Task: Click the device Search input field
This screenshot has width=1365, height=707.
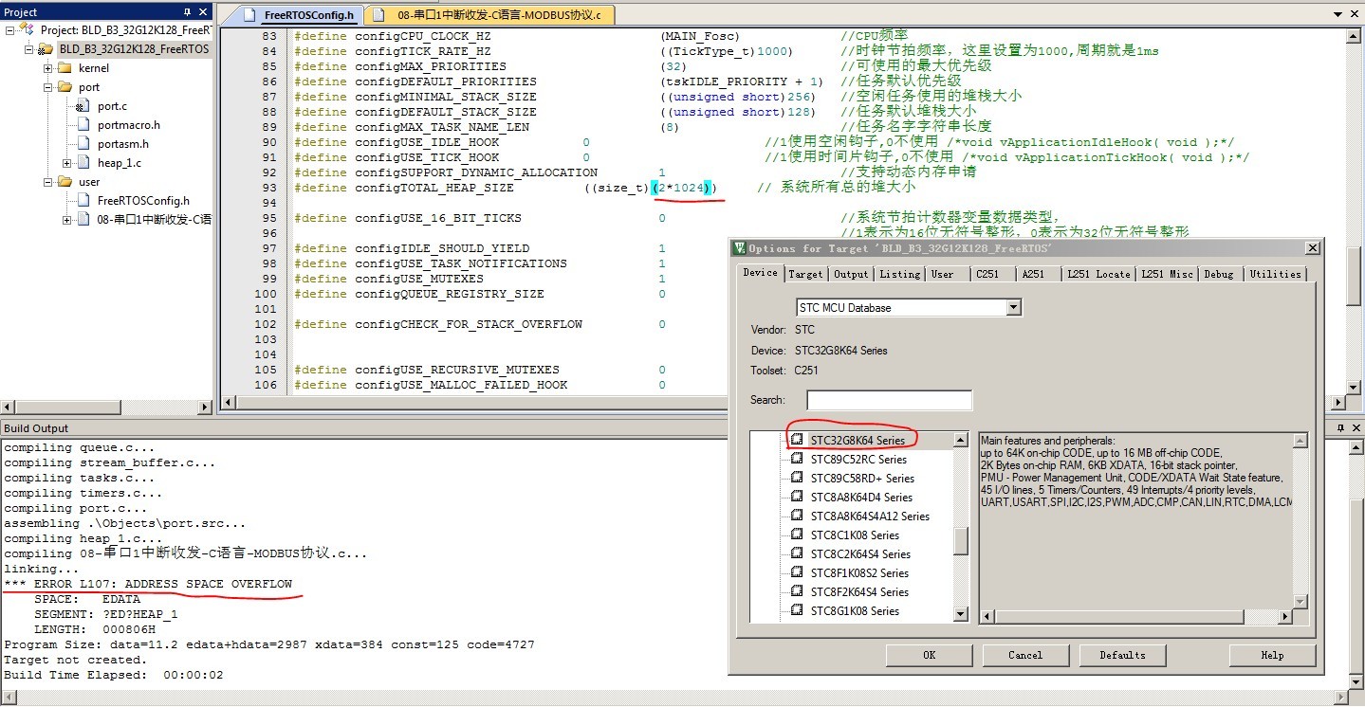Action: tap(889, 401)
